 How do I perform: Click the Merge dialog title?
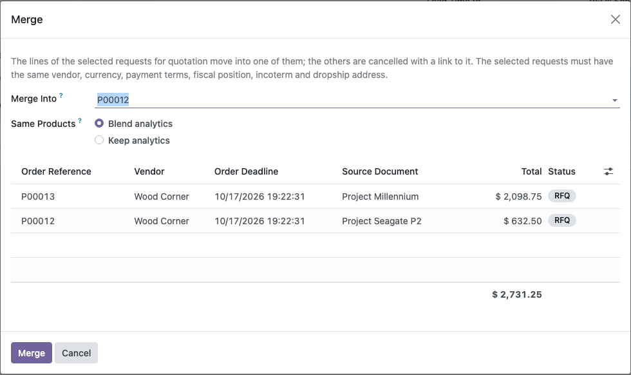(27, 19)
